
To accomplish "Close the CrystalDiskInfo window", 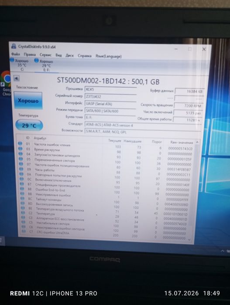I will pos(204,49).
